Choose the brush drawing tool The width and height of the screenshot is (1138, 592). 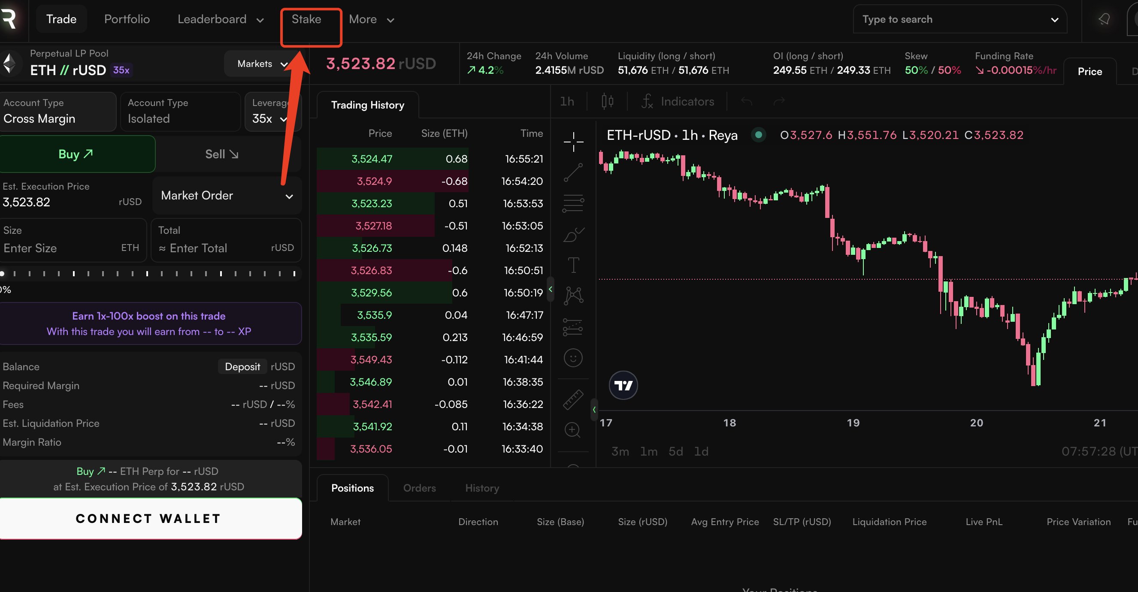(573, 235)
